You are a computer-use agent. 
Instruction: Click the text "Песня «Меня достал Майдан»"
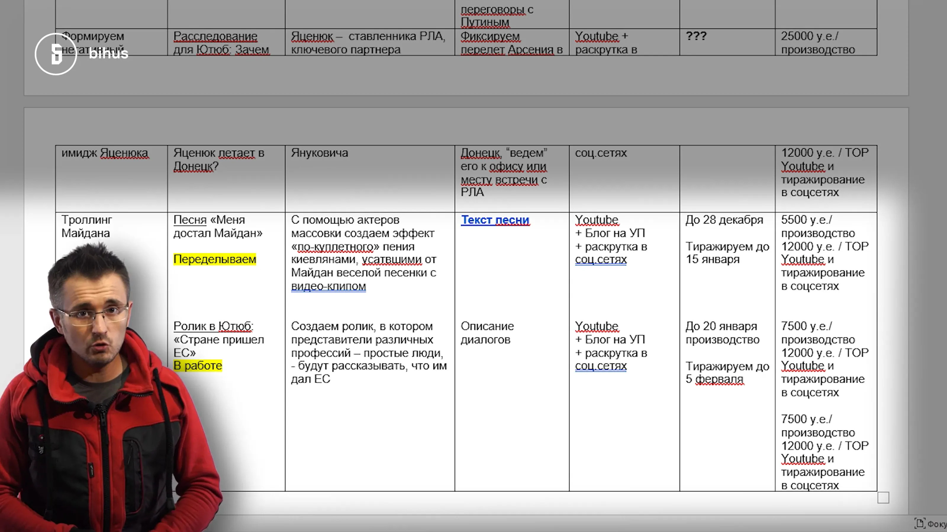point(218,226)
